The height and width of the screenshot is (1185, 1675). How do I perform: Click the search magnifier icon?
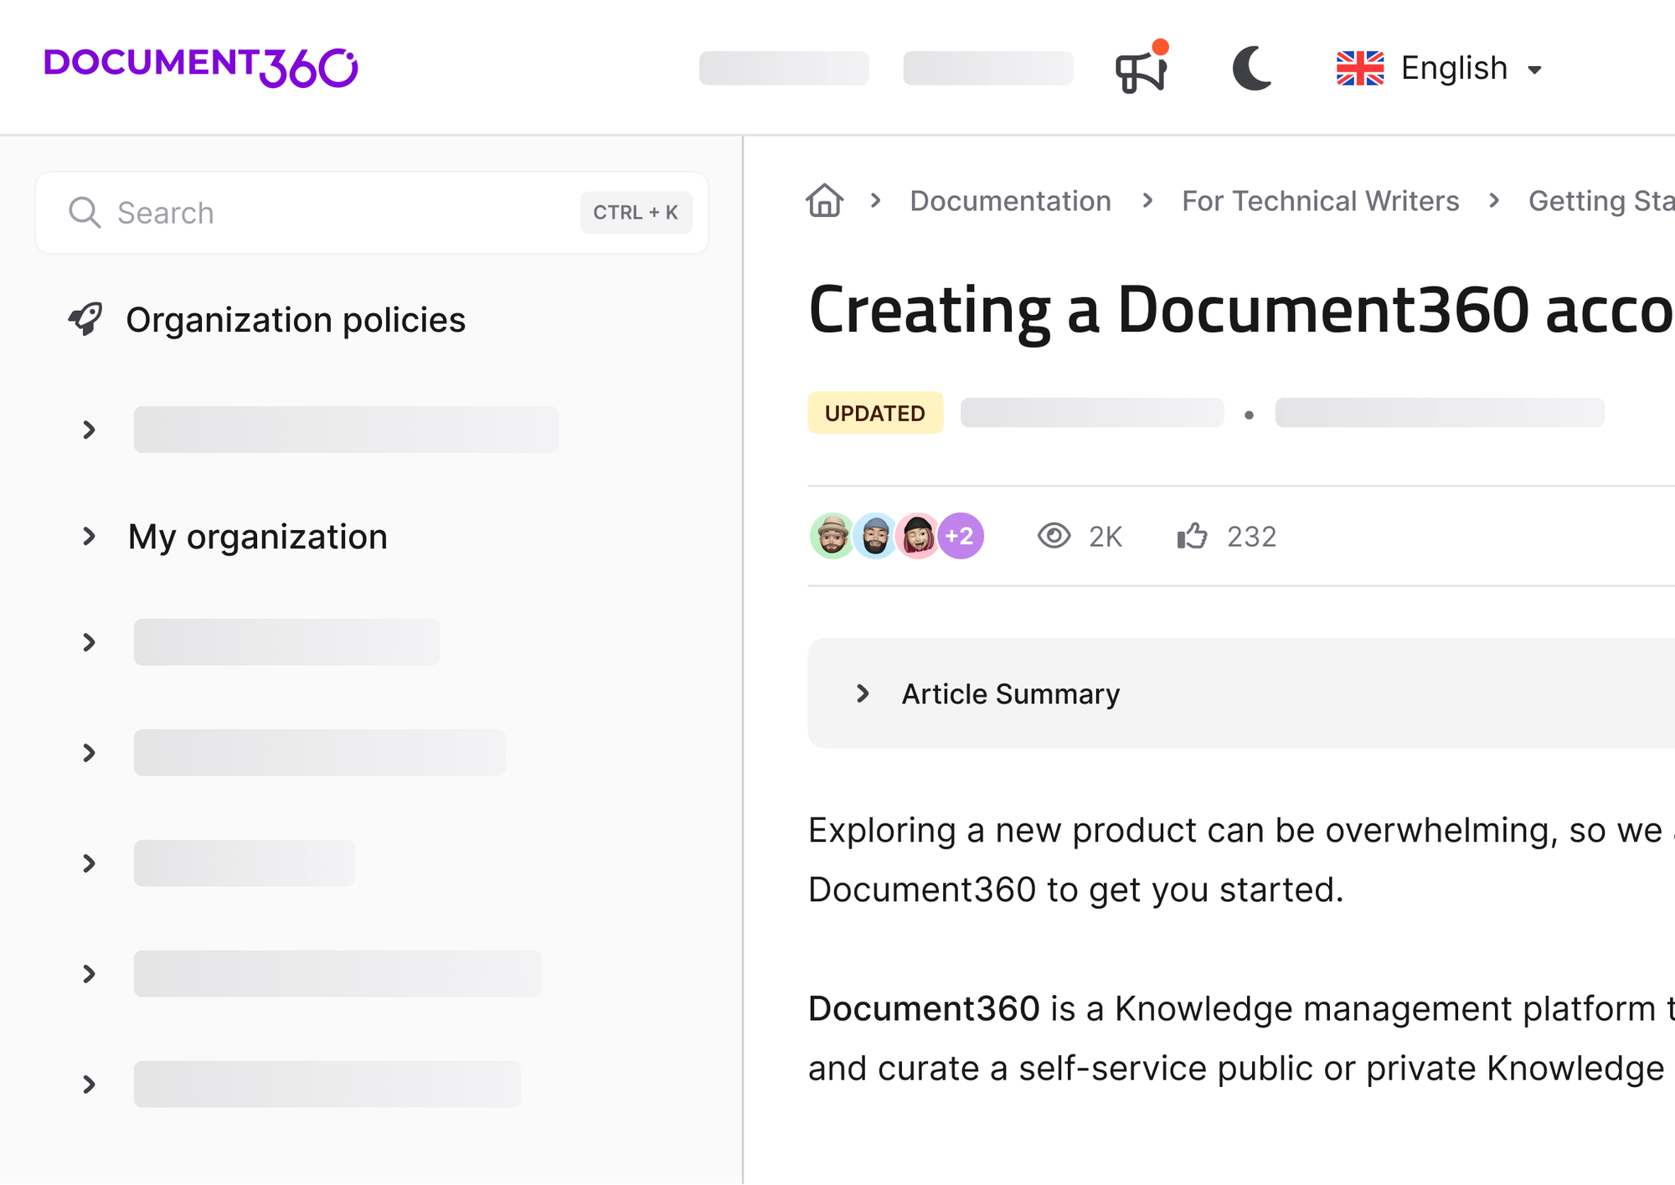(85, 213)
